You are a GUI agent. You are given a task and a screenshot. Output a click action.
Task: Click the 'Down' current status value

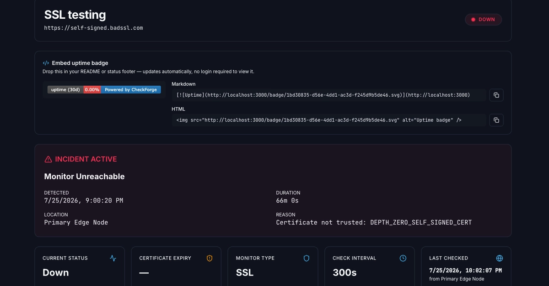point(56,273)
